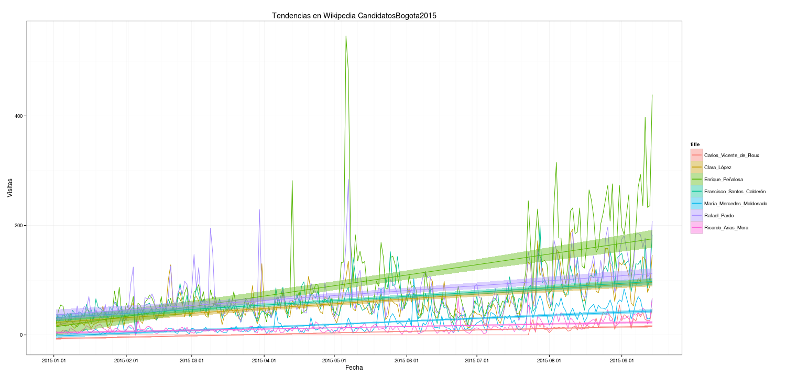The height and width of the screenshot is (377, 786).
Task: Click the Enrique_Peñalosa legend text label
Action: [724, 180]
